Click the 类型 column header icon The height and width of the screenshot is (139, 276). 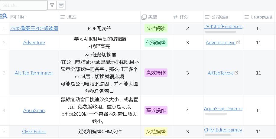click(144, 17)
